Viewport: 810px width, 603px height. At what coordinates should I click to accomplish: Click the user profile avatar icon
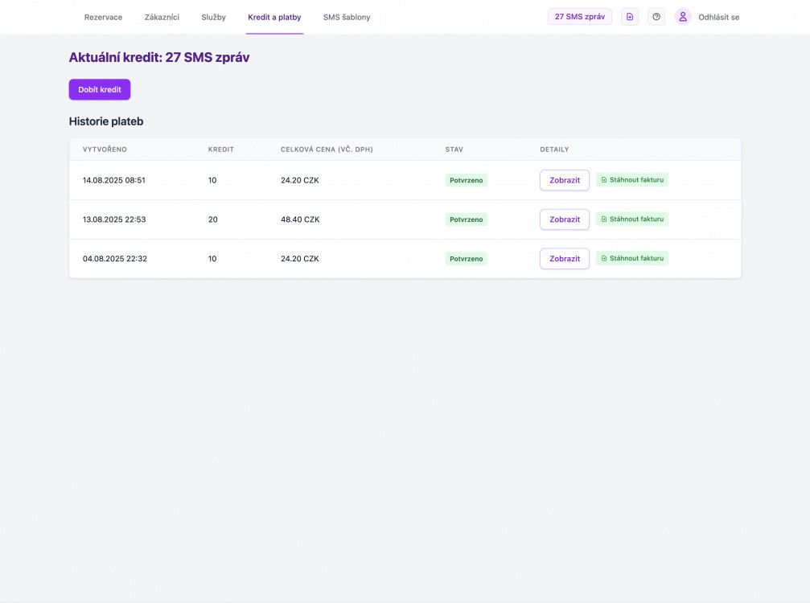click(x=683, y=17)
